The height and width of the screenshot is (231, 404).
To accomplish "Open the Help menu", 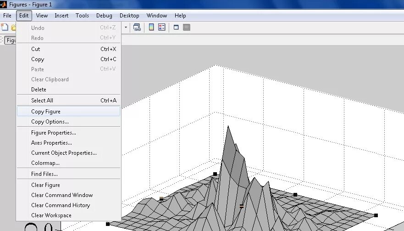I will 180,16.
